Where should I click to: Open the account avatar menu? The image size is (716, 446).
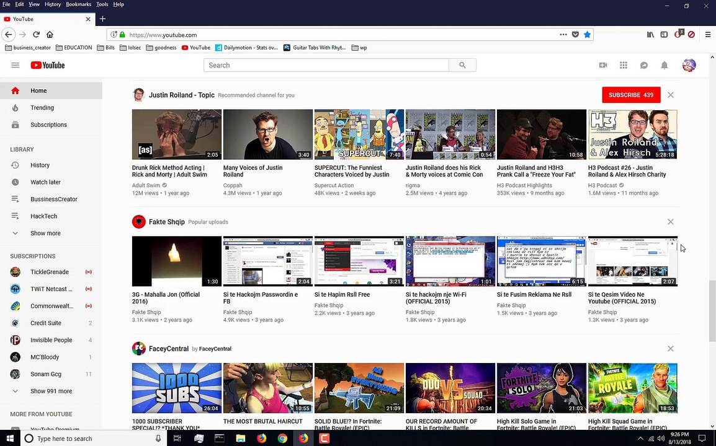coord(689,65)
